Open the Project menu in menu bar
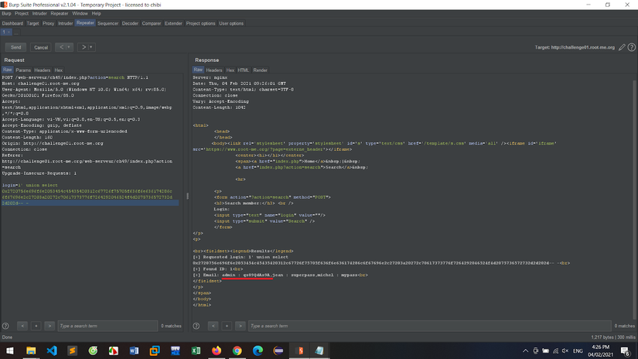The image size is (638, 359). coord(22,13)
